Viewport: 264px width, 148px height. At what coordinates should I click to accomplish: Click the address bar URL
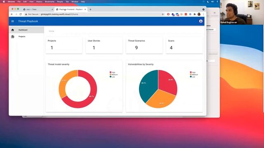point(59,14)
